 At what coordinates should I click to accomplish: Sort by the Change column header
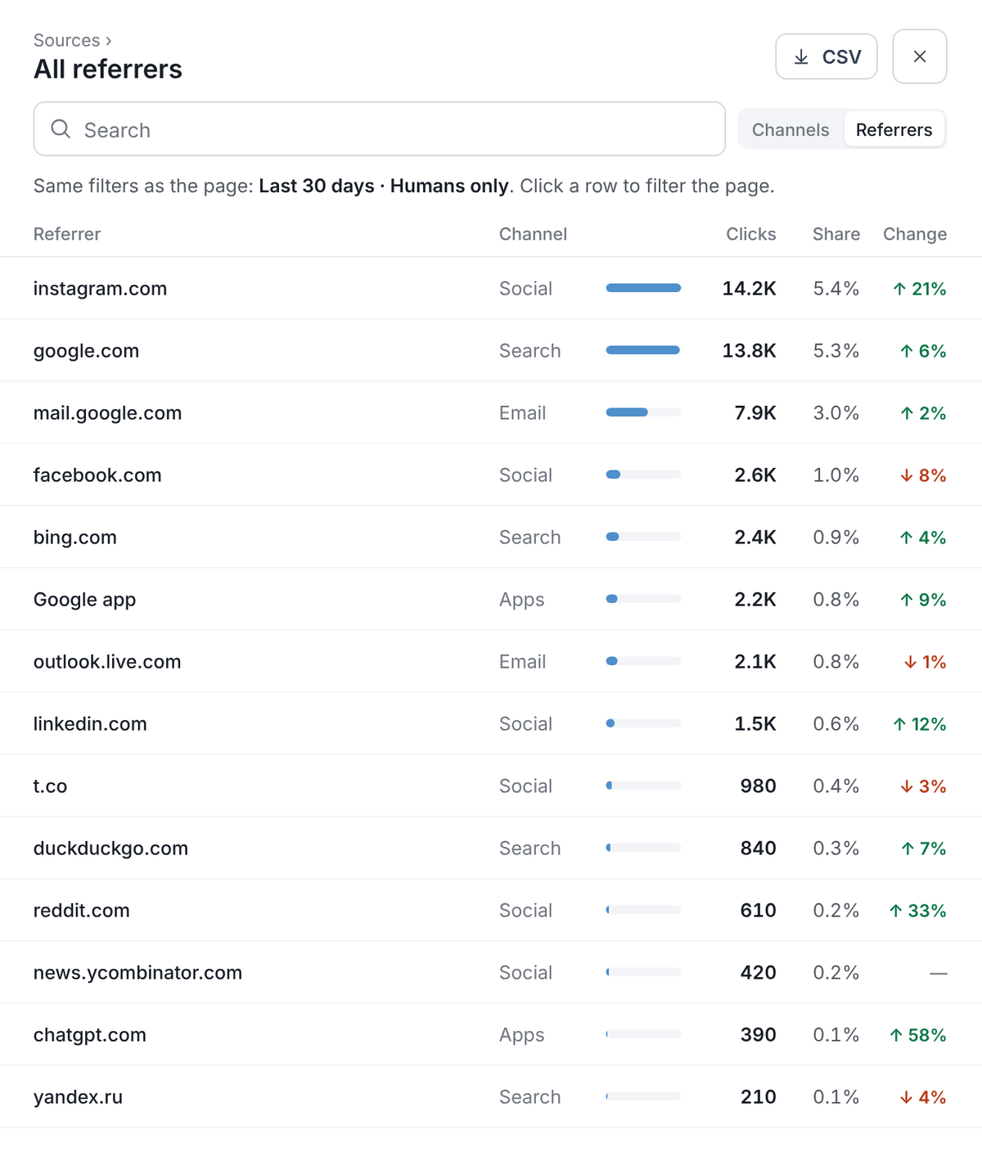[x=915, y=234]
